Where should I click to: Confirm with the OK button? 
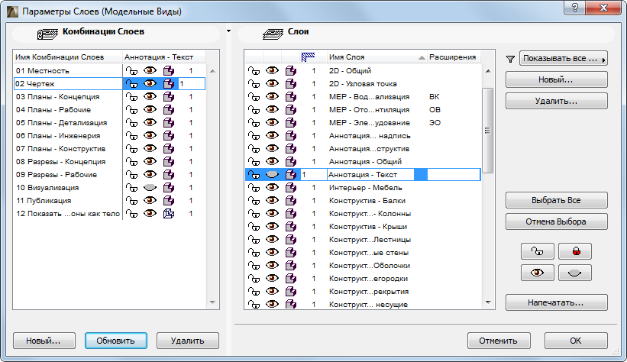pos(576,341)
